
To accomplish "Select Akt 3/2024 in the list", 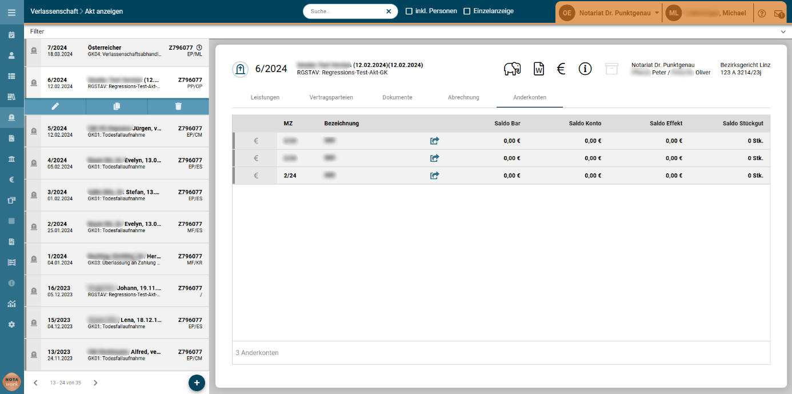I will coord(117,196).
